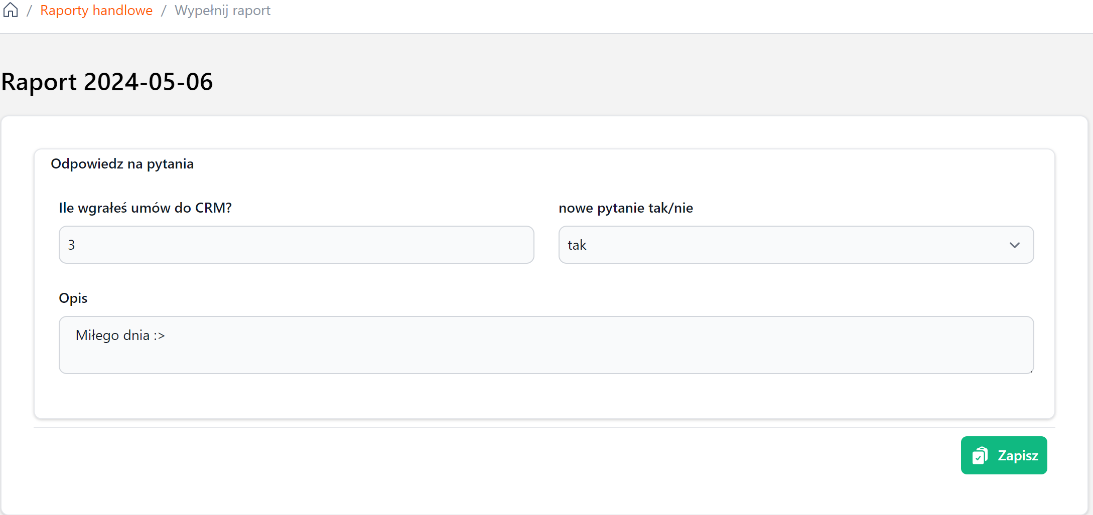Click the 'nowe pytanie tak/nie' label
Viewport: 1093px width, 515px height.
pos(626,208)
